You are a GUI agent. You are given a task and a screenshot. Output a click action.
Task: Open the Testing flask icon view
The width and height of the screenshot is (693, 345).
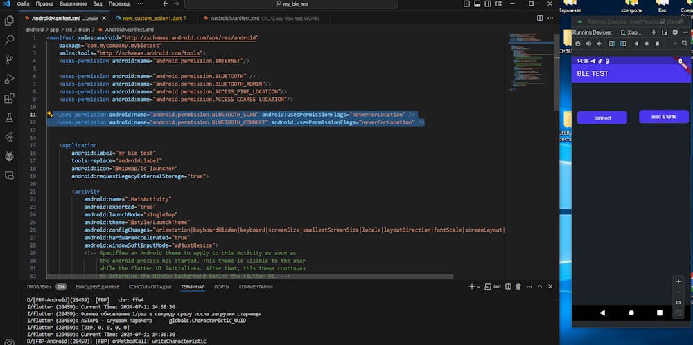pos(10,118)
